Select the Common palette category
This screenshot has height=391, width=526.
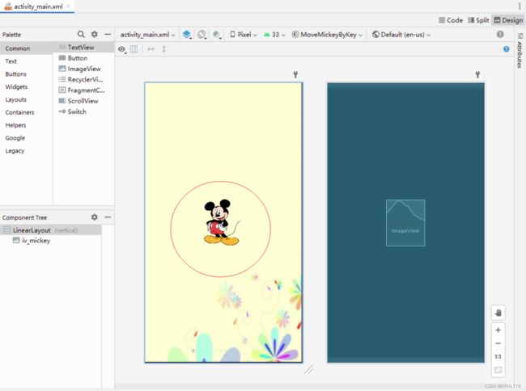tap(27, 48)
